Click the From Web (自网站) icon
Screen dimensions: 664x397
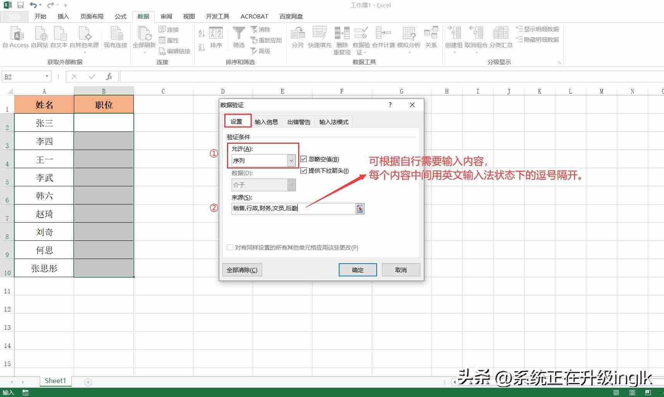(x=40, y=37)
